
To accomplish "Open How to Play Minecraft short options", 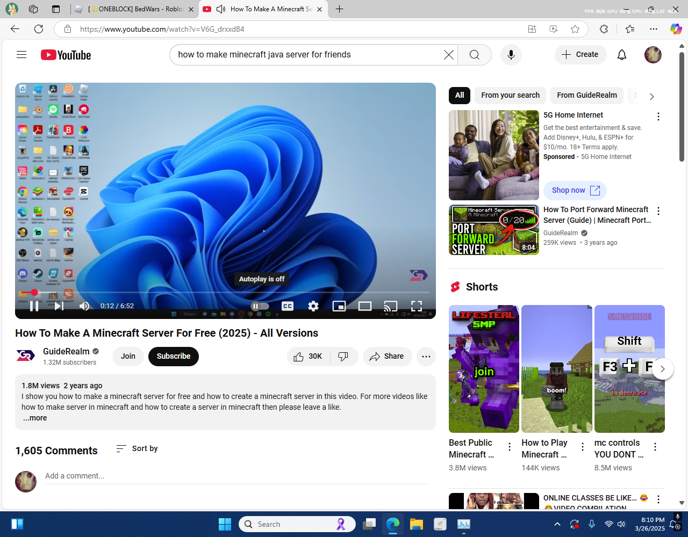I will click(x=583, y=447).
